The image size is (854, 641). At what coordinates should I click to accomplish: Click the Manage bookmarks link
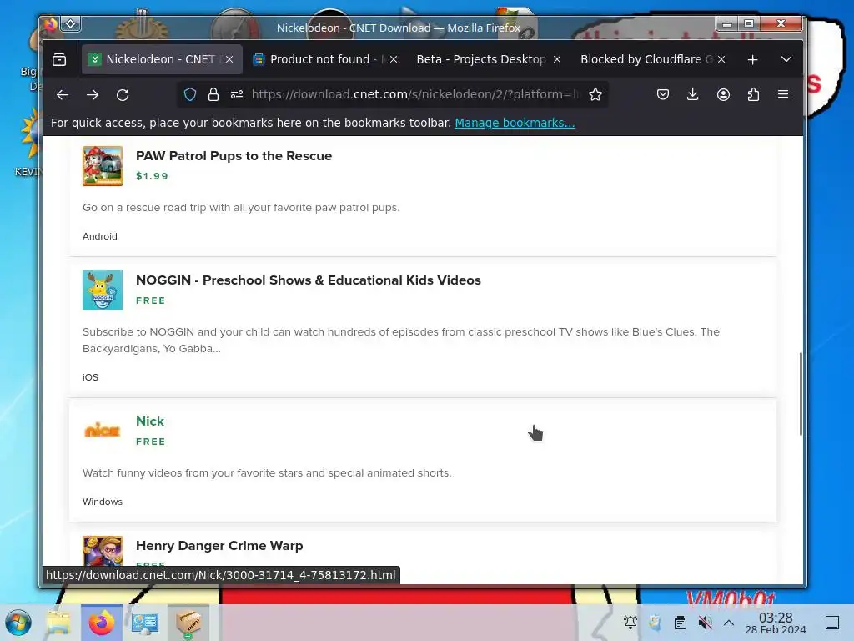coord(515,123)
